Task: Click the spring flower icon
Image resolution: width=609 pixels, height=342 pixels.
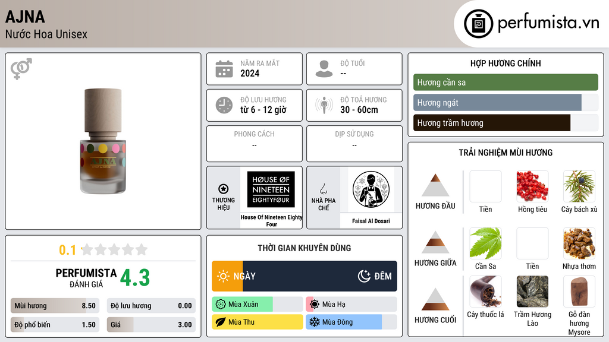Action: click(221, 305)
